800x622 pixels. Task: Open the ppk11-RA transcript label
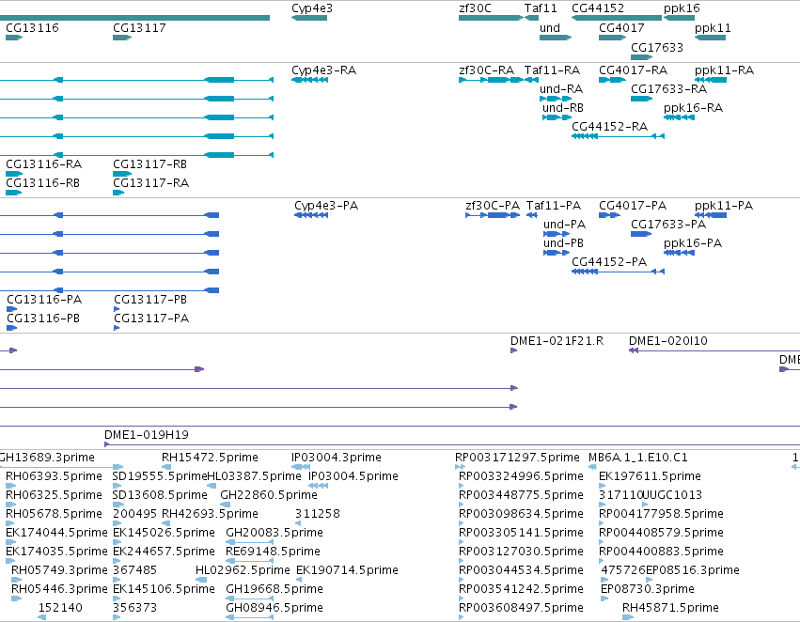click(724, 70)
